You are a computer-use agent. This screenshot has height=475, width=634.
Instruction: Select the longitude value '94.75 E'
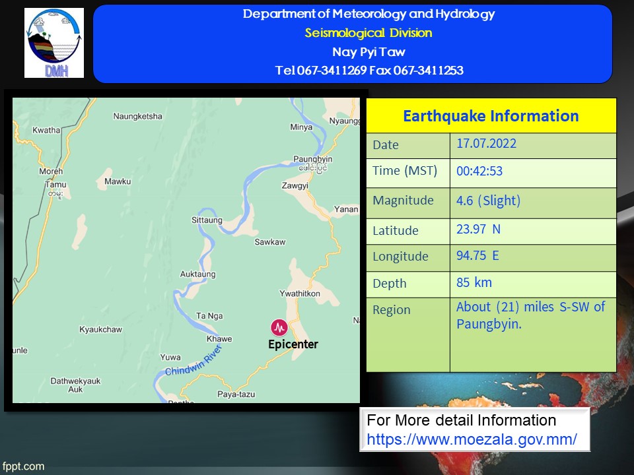coord(478,255)
